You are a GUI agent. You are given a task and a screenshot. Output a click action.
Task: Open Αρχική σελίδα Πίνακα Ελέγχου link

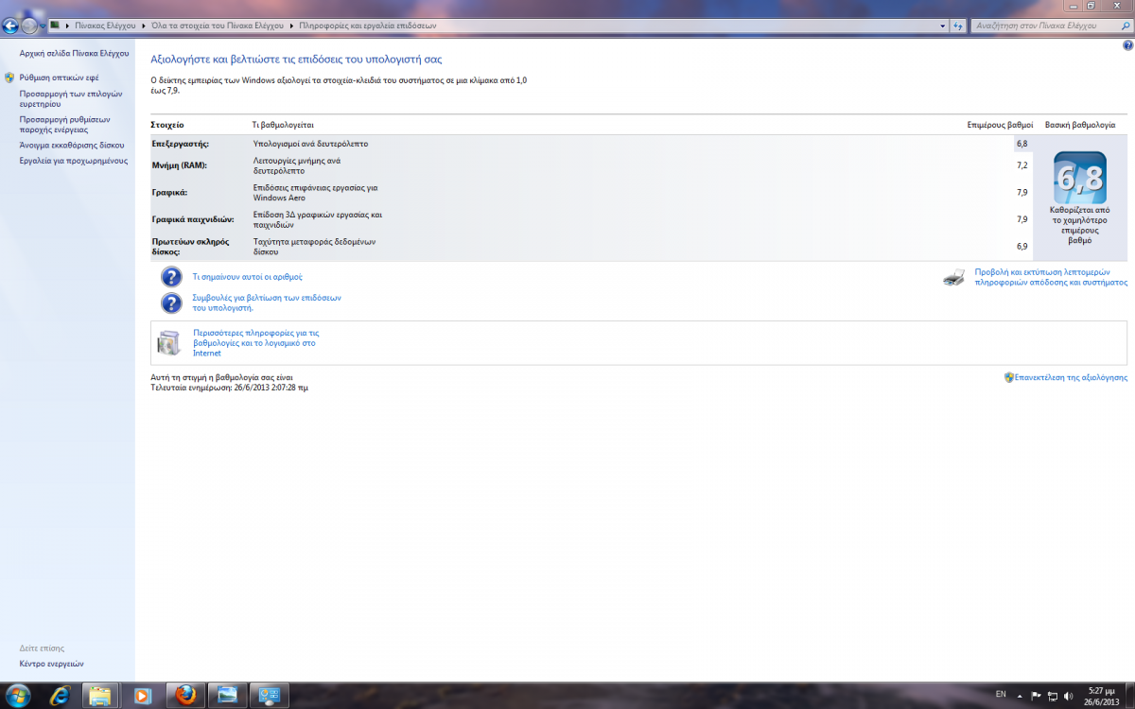point(74,54)
